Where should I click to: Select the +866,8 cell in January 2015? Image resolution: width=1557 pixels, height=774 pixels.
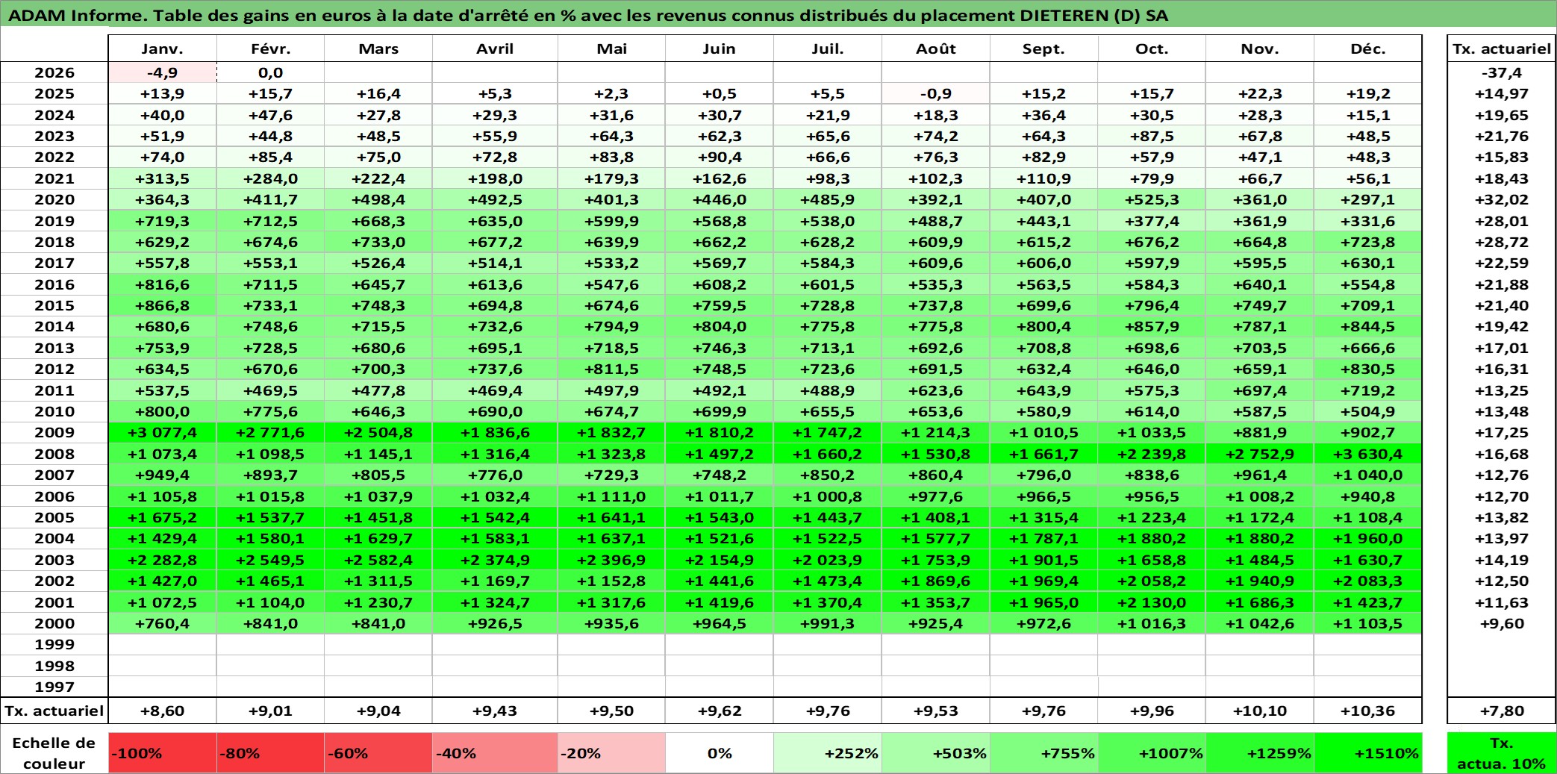point(163,305)
